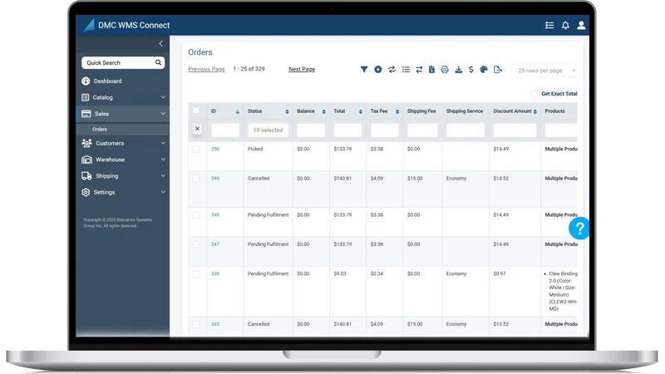Click the dollar sign toolbar icon
Screen dimensions: 665x374
pos(471,69)
